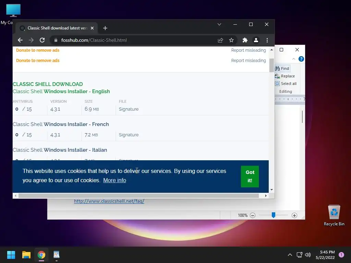Open Signature for the French installer

point(129,135)
